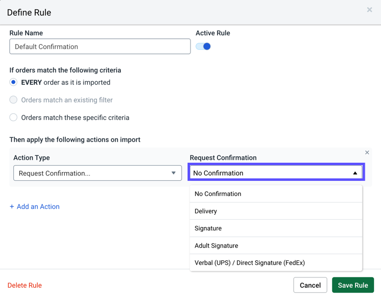Viewport: 381px width, 300px height.
Task: Choose Verbal (UPS) / Direct Signature (FedEx)
Action: 276,263
